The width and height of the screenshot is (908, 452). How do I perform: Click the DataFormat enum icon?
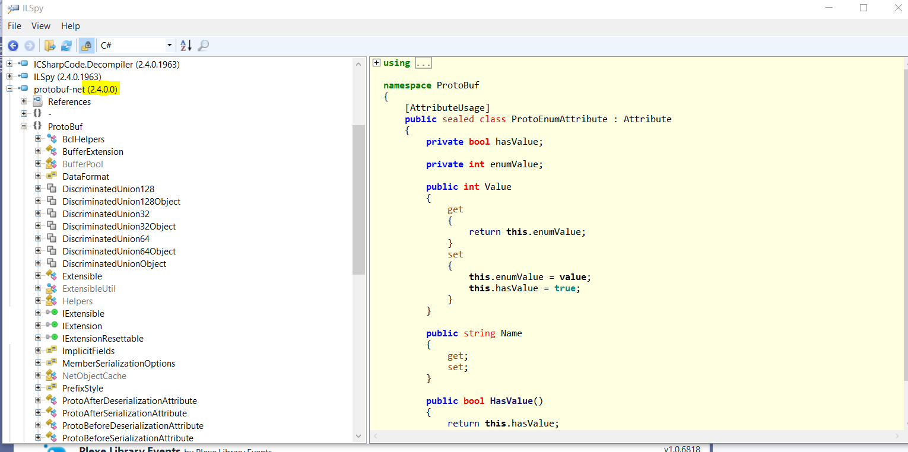(x=52, y=177)
